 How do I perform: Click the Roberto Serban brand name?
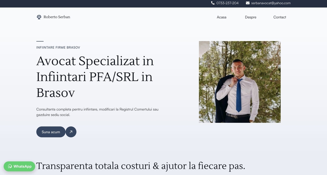(57, 17)
